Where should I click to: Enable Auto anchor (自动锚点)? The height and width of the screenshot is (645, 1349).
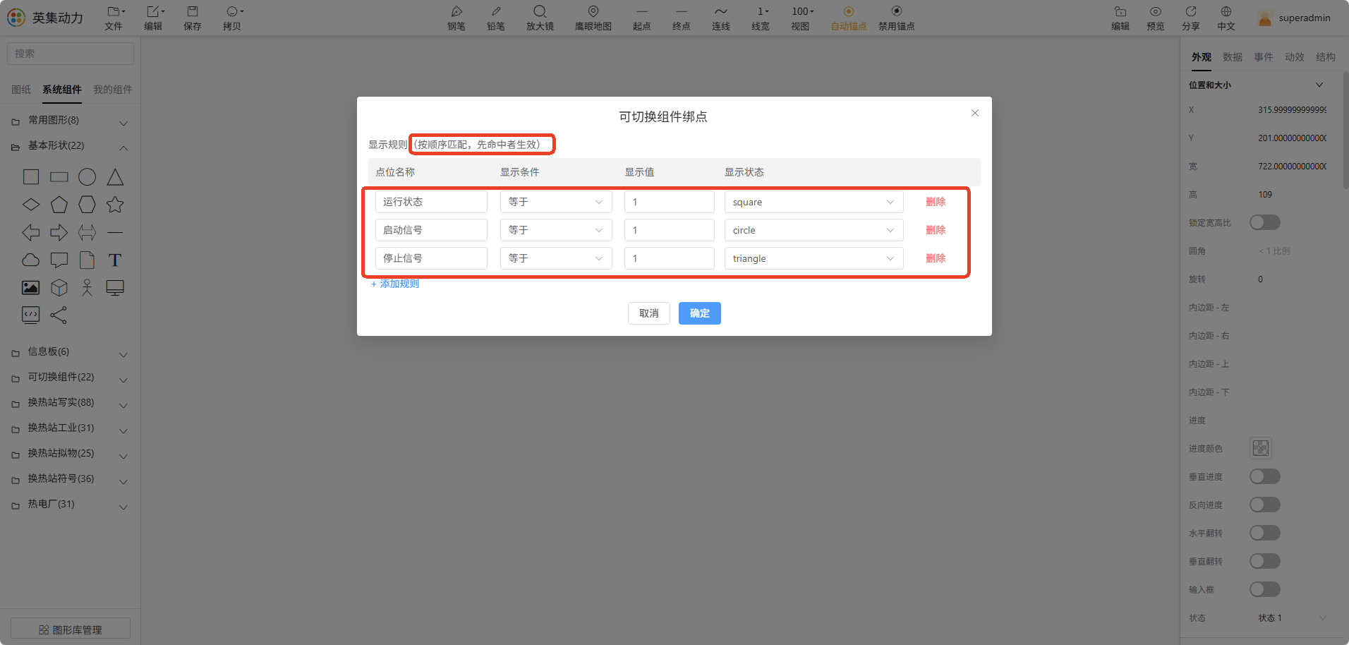[849, 18]
